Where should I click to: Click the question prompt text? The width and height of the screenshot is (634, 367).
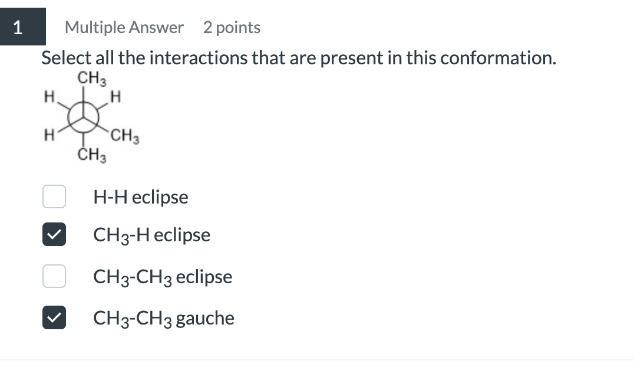298,57
